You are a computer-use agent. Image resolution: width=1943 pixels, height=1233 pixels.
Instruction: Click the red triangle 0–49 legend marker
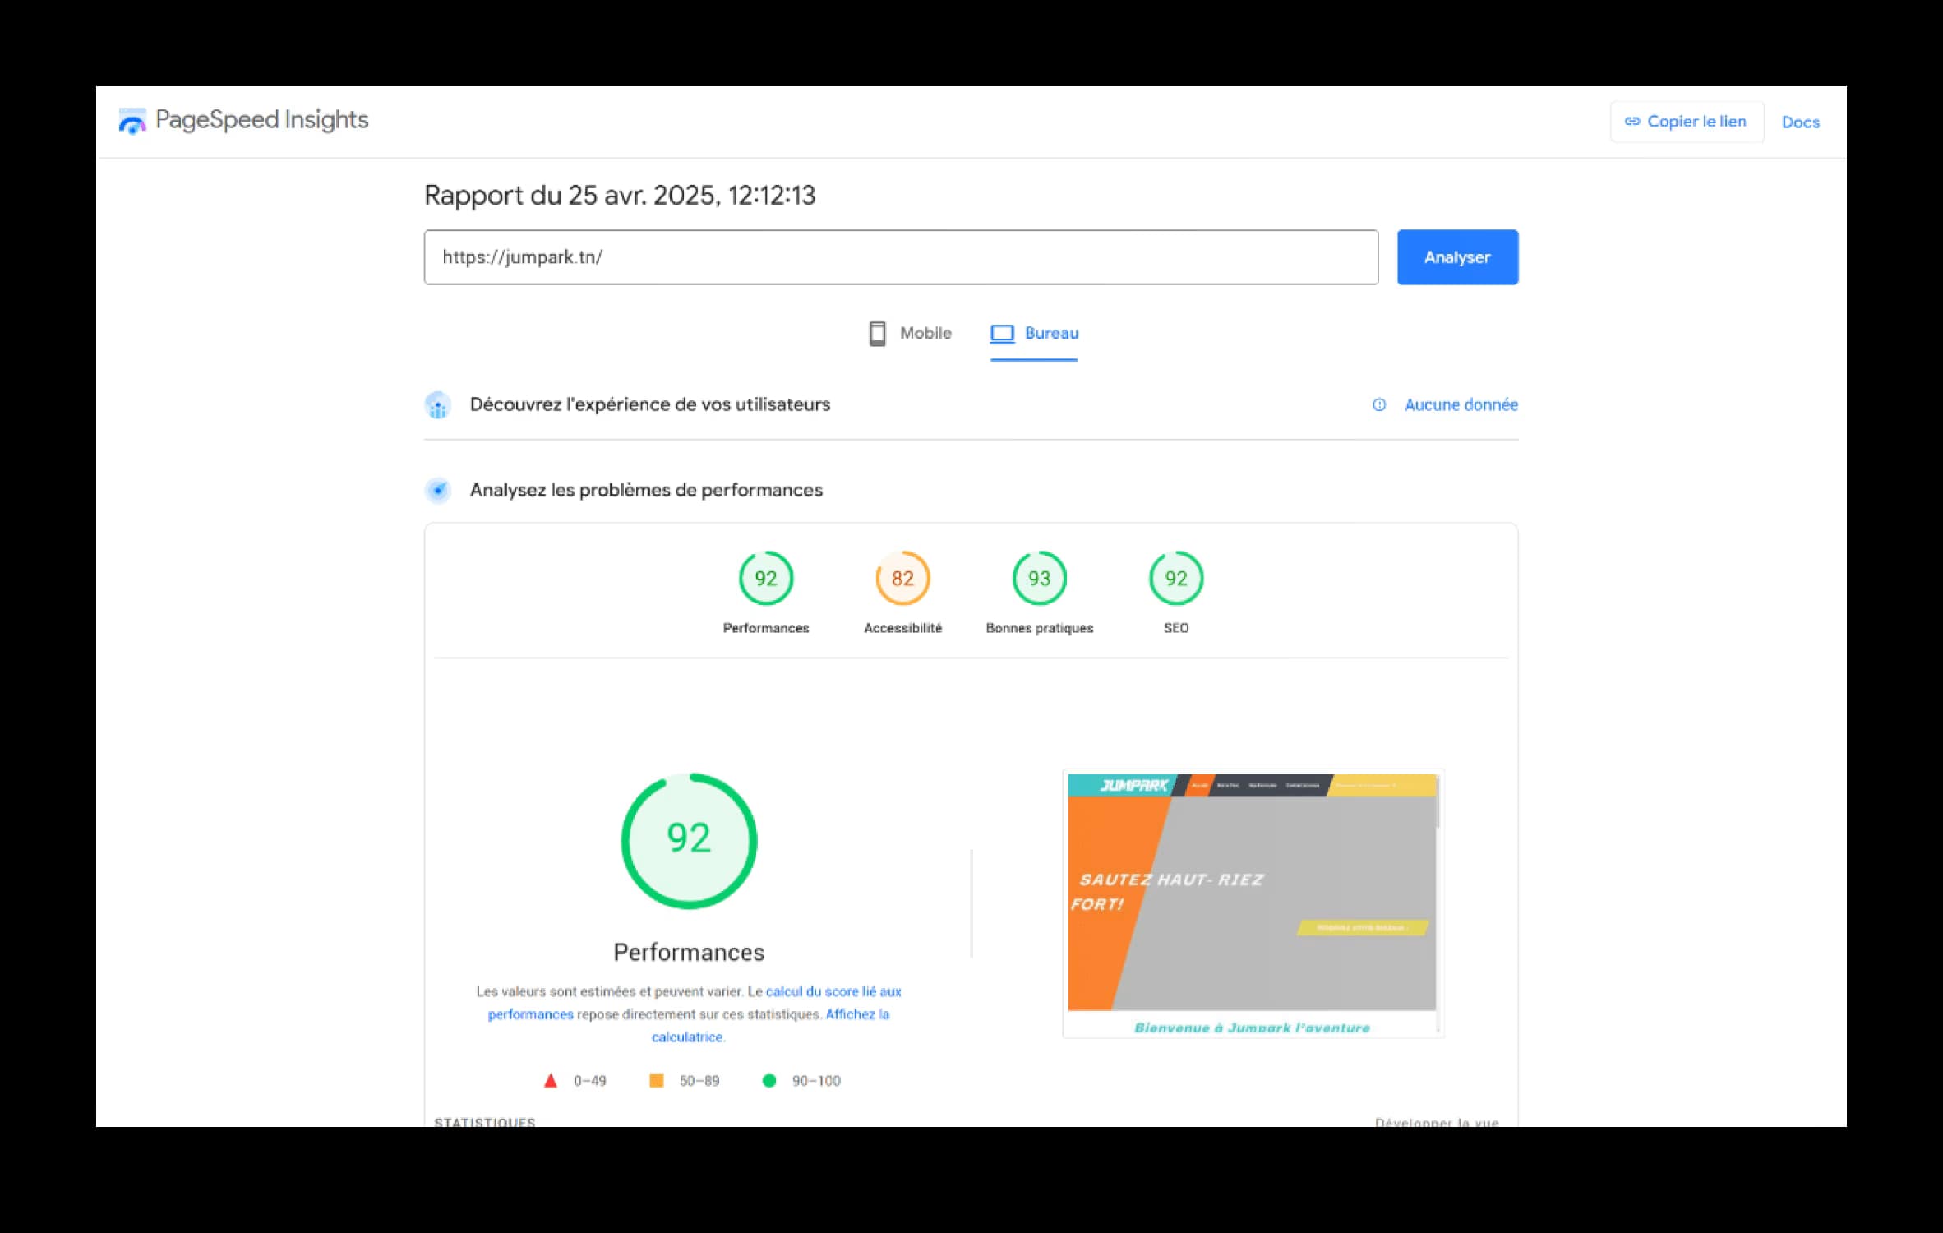pyautogui.click(x=551, y=1081)
